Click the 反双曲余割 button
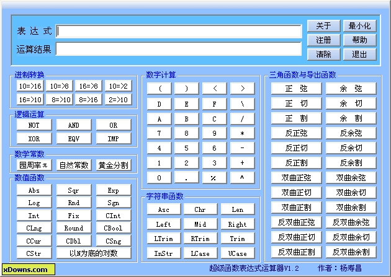 tap(351, 252)
